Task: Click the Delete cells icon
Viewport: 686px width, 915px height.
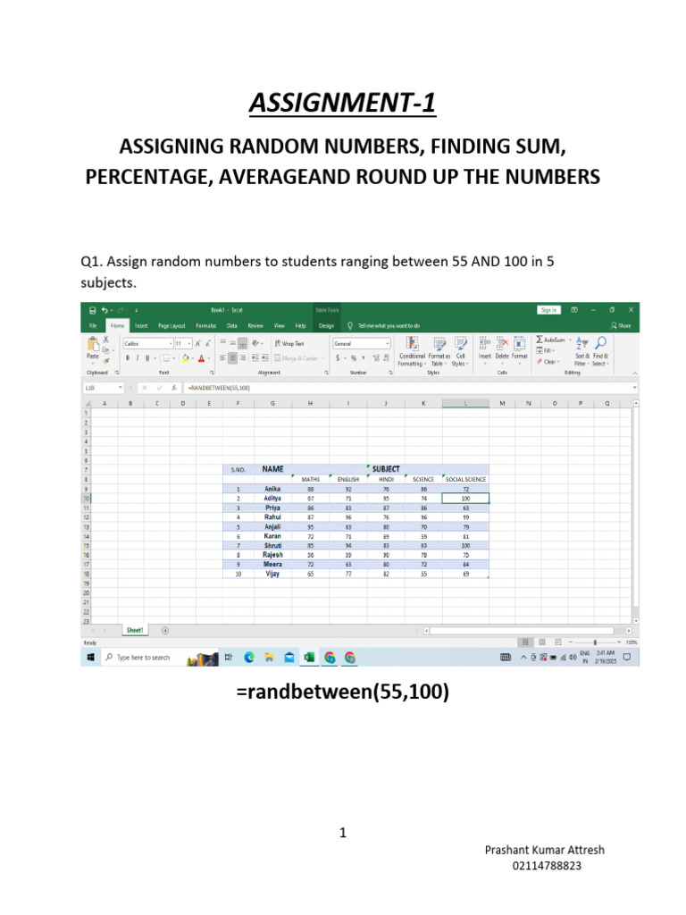Action: click(502, 343)
